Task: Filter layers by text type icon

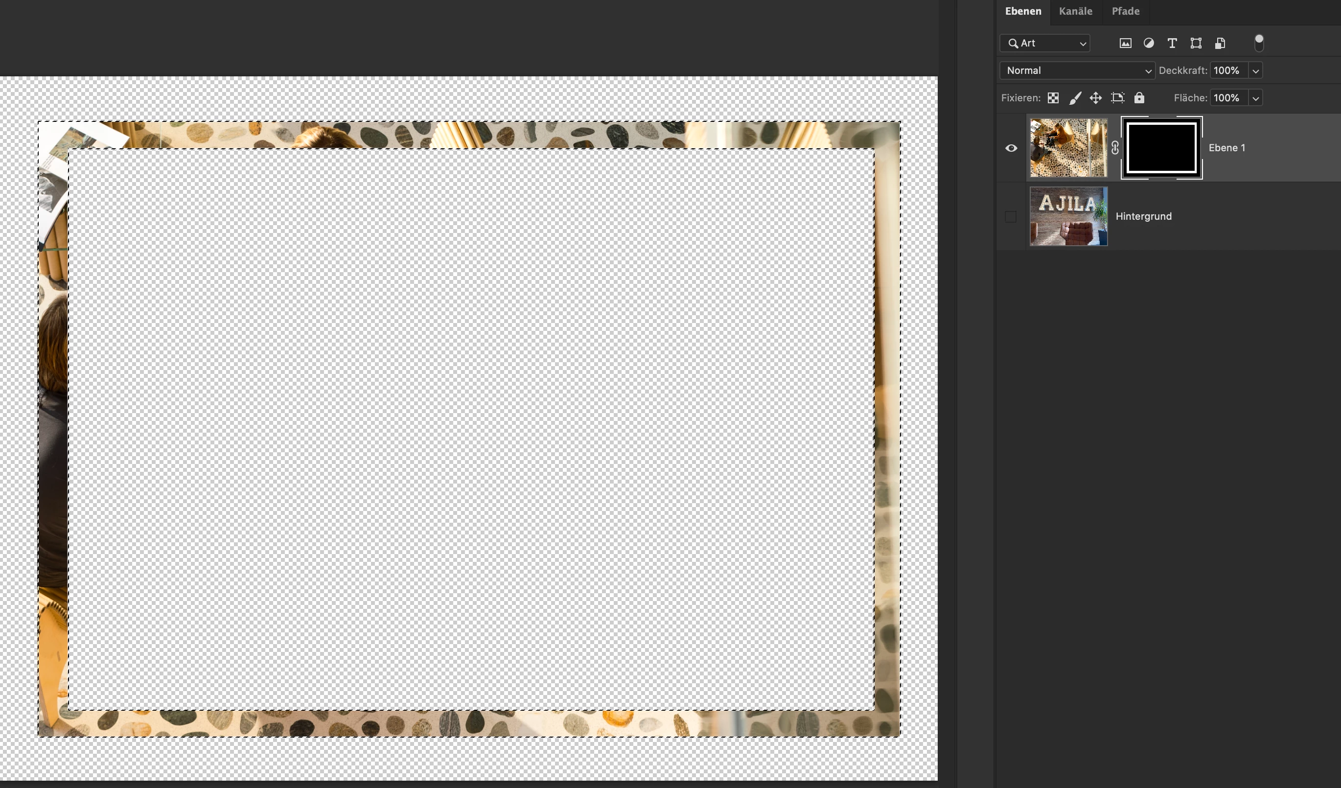Action: tap(1172, 43)
